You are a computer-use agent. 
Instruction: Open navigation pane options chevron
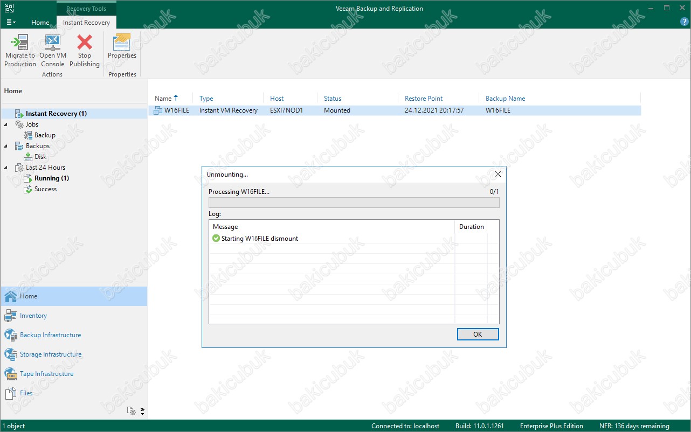[x=142, y=411]
